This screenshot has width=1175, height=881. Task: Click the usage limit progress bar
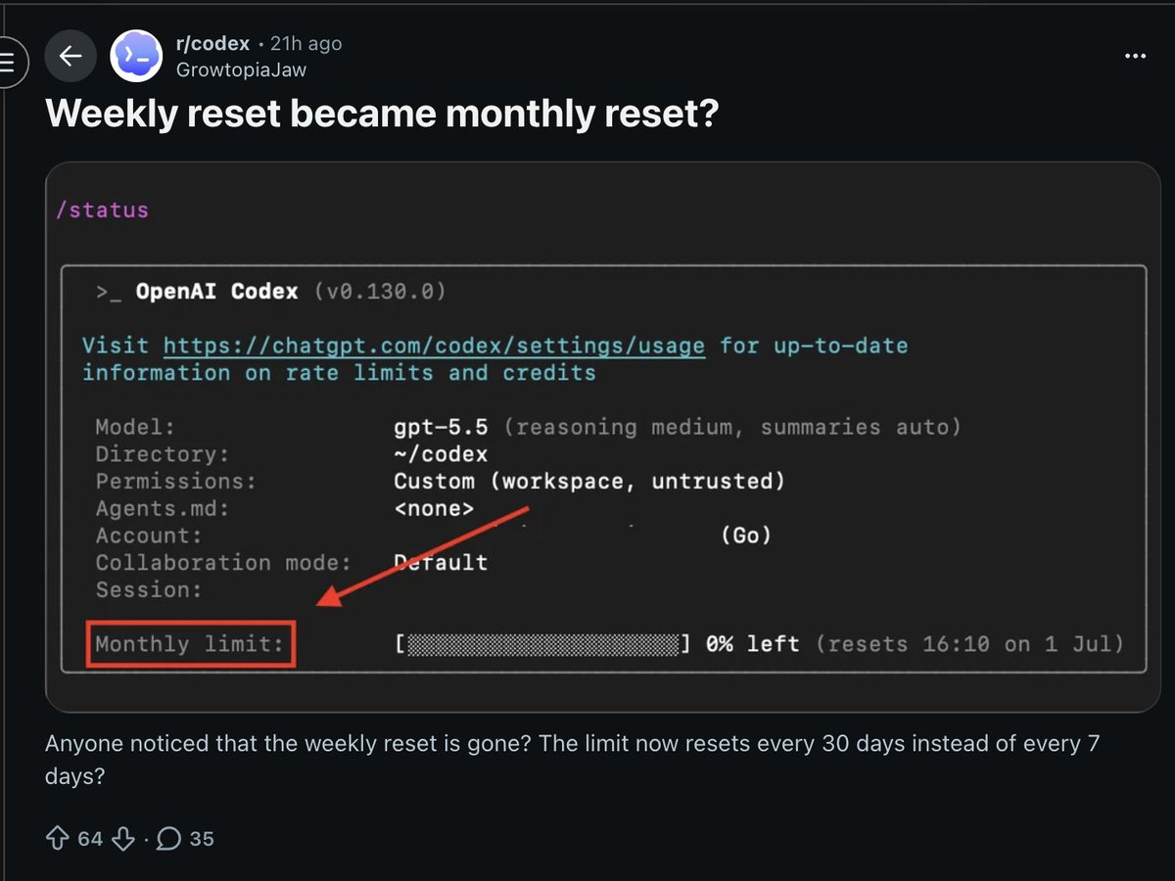(543, 644)
